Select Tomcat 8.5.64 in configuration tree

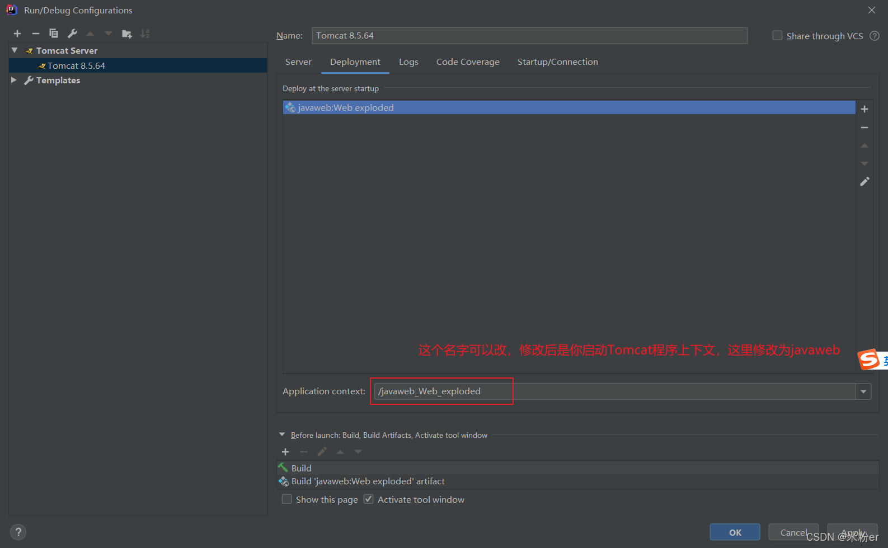138,65
